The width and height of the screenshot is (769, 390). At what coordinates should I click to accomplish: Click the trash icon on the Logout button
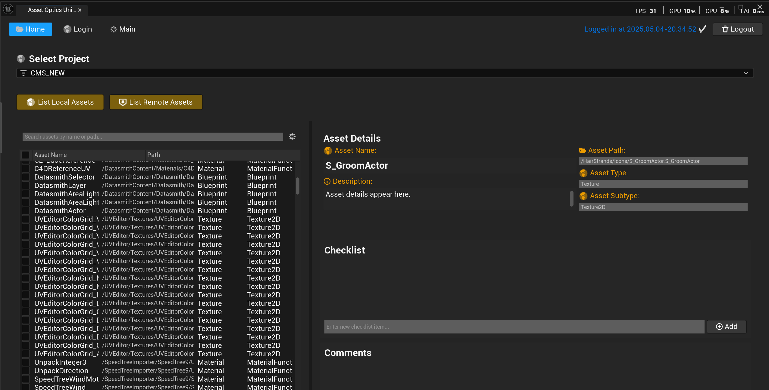(x=725, y=29)
